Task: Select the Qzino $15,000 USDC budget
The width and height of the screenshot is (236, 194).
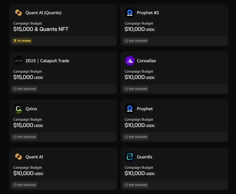Action: 28,125
